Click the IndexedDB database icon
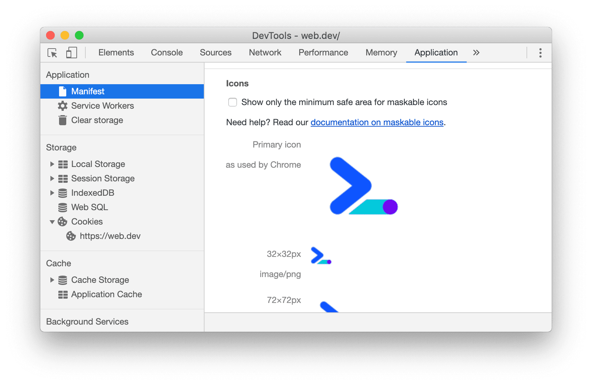Image resolution: width=592 pixels, height=385 pixels. click(x=62, y=193)
